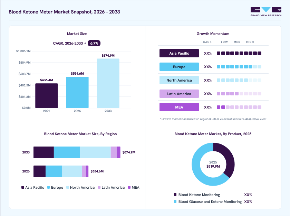Select the Latin America region label
290x216 pixels.
coord(179,94)
